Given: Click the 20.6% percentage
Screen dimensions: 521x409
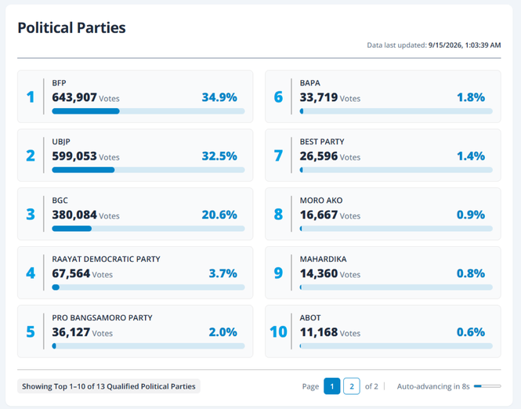Looking at the screenshot, I should click(x=219, y=215).
